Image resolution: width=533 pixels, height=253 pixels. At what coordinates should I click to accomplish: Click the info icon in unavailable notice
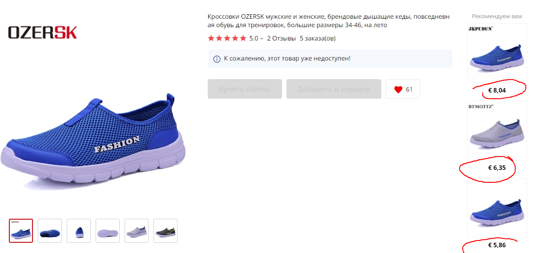pos(217,59)
